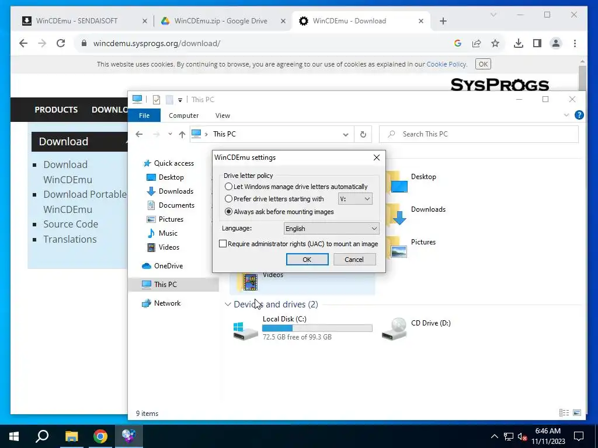Open Explorer help icon
This screenshot has width=598, height=448.
coord(579,115)
